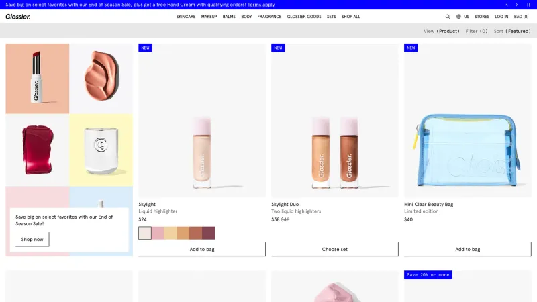Click Choose set for Skylight Duo
537x302 pixels.
point(334,249)
